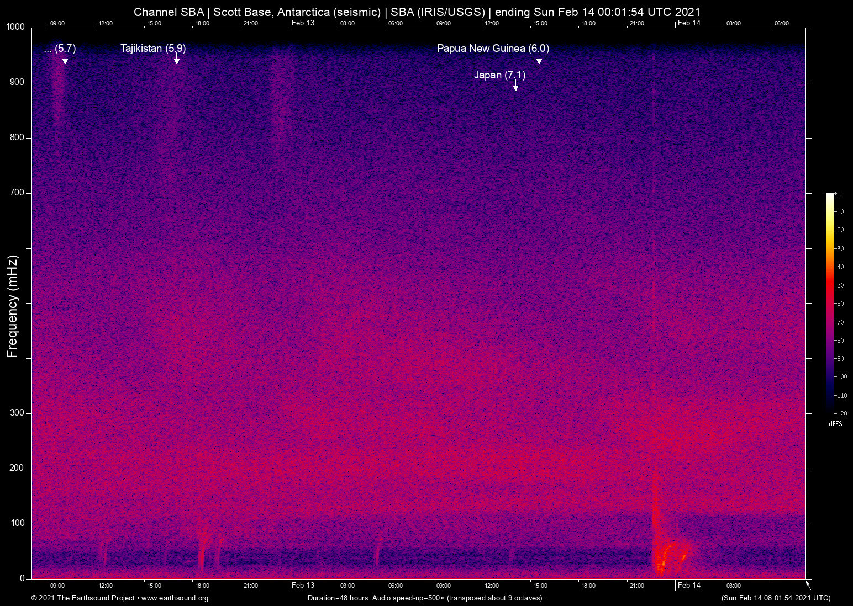Screen dimensions: 853x606
Task: Select the unnamed (5.7) event arrow marker
Action: click(x=65, y=61)
